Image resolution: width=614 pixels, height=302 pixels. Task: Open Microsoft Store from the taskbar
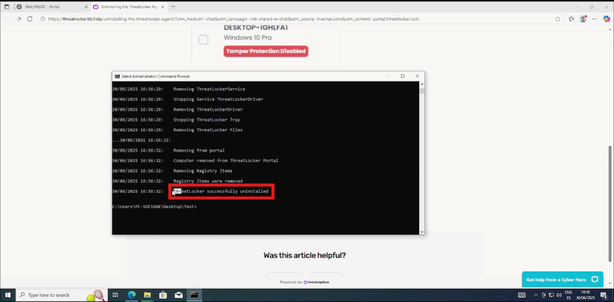click(x=163, y=295)
